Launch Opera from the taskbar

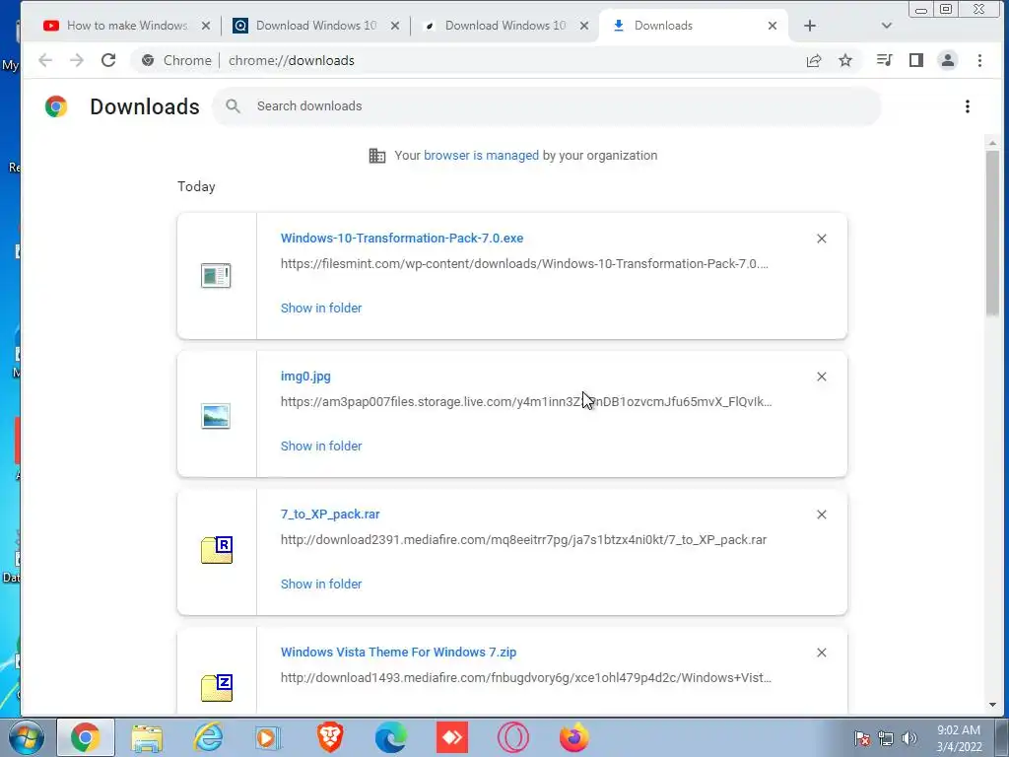click(512, 737)
